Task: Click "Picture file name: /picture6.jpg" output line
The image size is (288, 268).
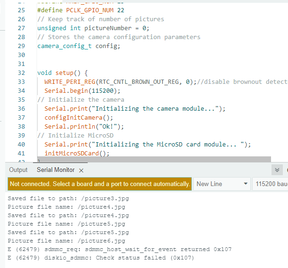Action: point(66,241)
